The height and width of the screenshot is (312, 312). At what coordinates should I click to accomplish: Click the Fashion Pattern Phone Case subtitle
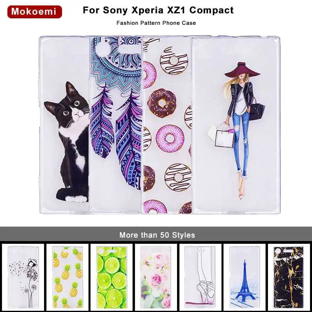pos(156,23)
